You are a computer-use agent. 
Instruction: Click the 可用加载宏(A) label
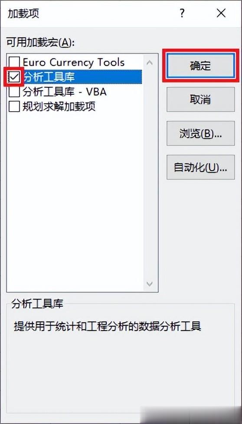click(x=41, y=43)
